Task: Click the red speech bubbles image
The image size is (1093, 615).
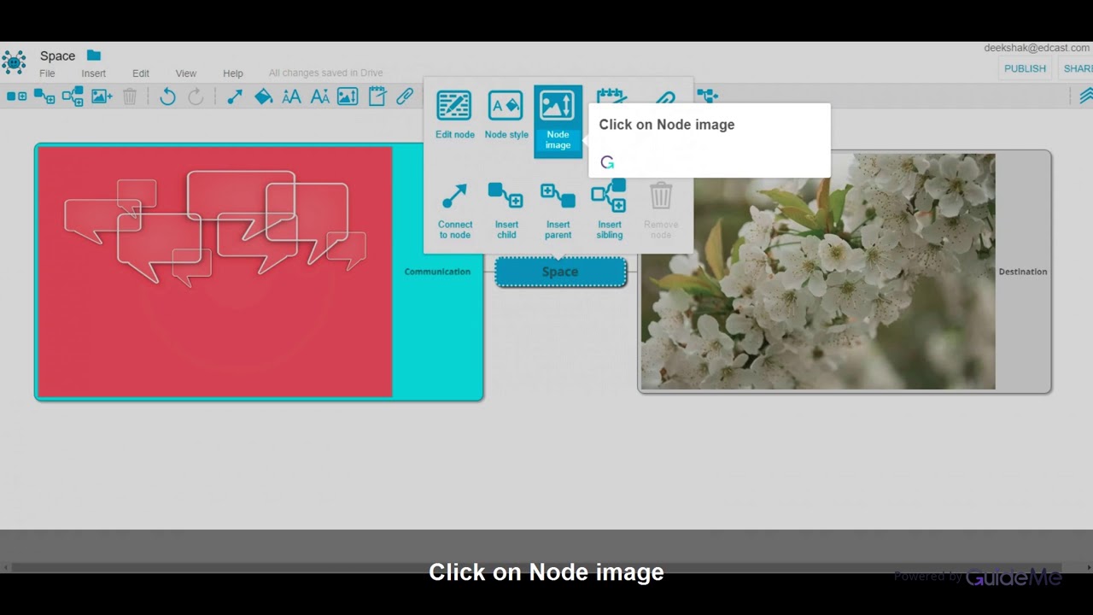Action: [x=215, y=272]
